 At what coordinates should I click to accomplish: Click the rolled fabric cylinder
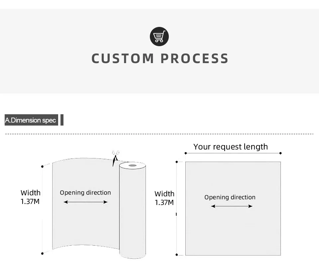pyautogui.click(x=133, y=213)
